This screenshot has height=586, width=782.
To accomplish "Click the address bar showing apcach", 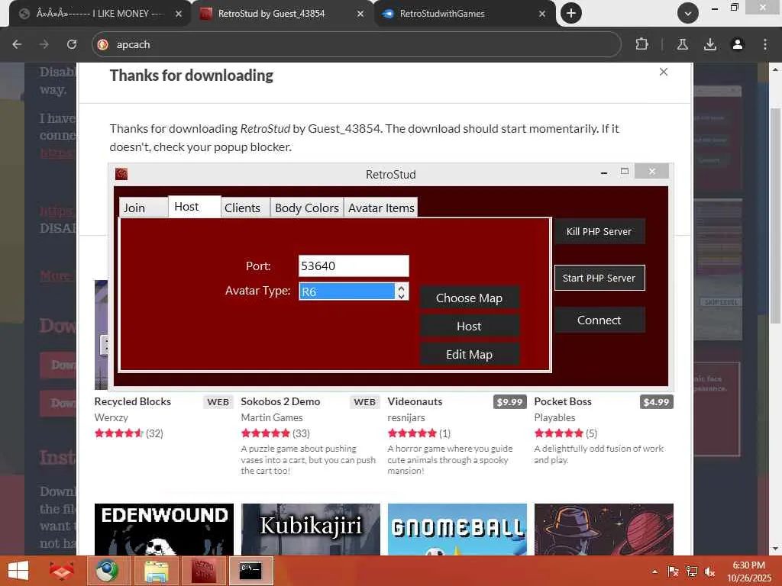I will [356, 44].
